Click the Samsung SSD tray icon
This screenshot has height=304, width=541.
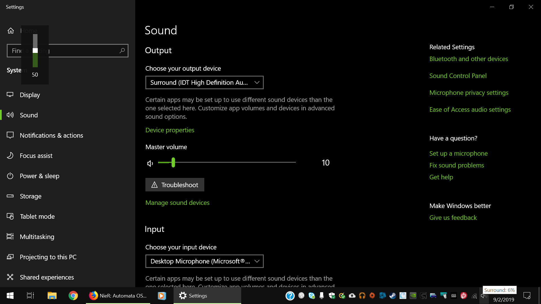(454, 296)
